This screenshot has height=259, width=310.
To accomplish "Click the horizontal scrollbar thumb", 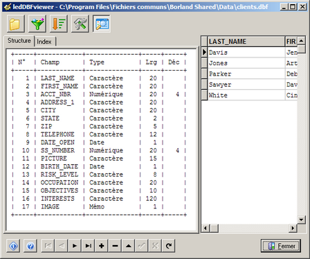I will point(214,229).
